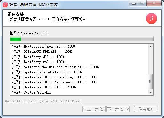
Task: Click the log list scrollbar thumb
Action: pos(151,81)
